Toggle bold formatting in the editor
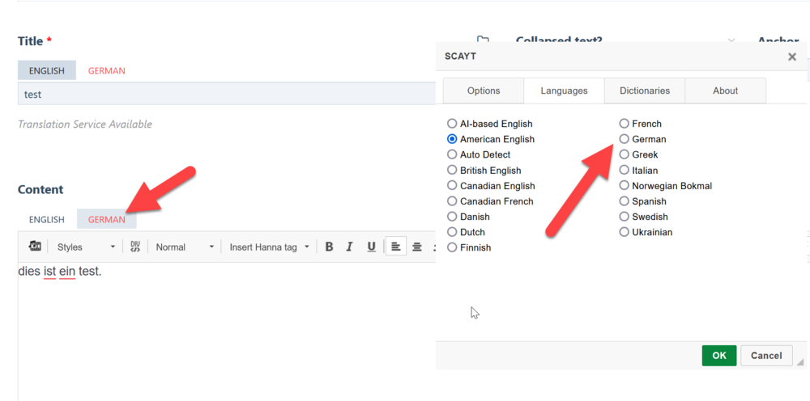 click(329, 247)
